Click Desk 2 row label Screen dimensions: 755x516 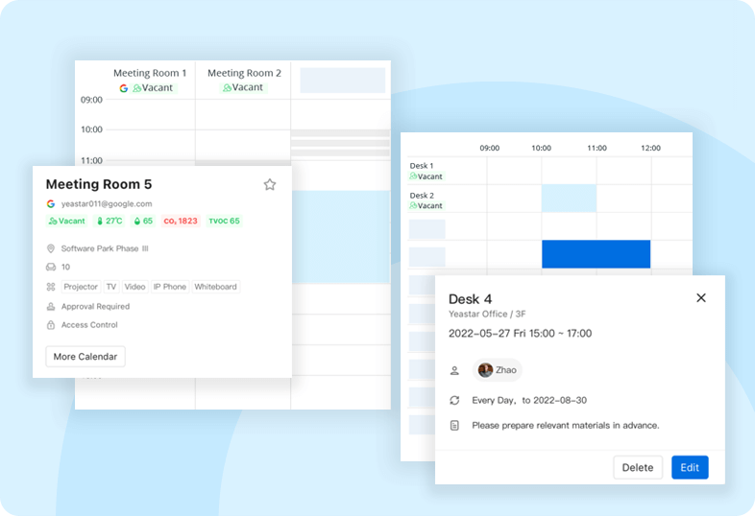[422, 196]
